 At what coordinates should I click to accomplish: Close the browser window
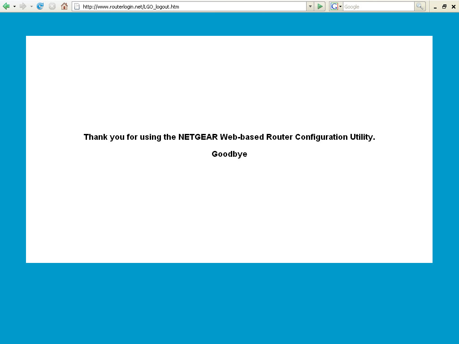click(454, 6)
